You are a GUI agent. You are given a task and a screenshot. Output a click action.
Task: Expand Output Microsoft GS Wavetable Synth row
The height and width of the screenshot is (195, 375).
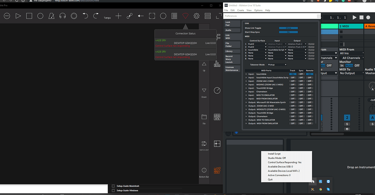[x=246, y=102]
